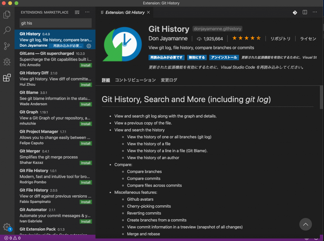Image resolution: width=324 pixels, height=241 pixels.
Task: Open manage gear for Git History extension
Action: (x=89, y=46)
